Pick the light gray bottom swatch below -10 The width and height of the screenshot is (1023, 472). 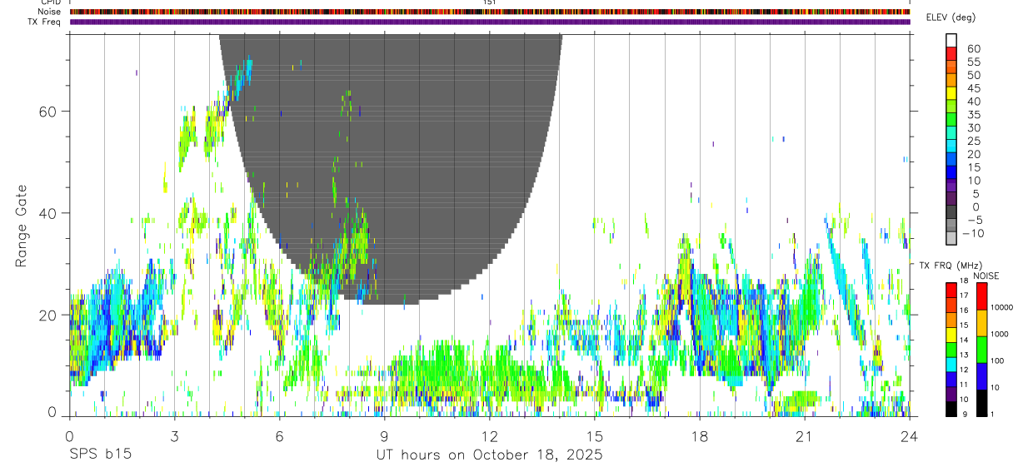click(x=951, y=239)
